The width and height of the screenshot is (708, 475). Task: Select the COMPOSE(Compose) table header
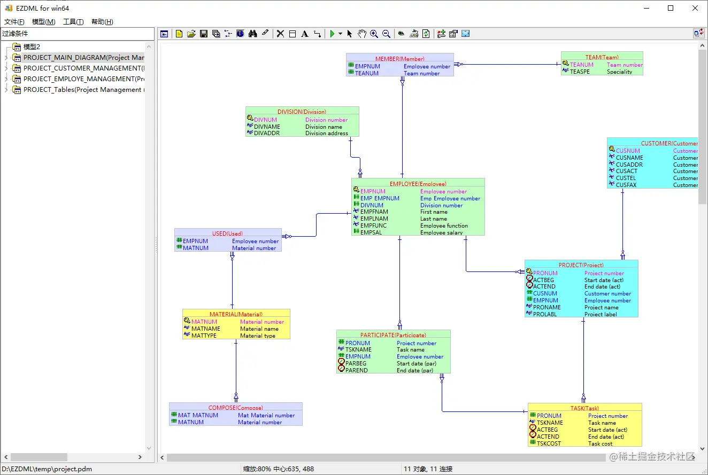click(x=236, y=408)
